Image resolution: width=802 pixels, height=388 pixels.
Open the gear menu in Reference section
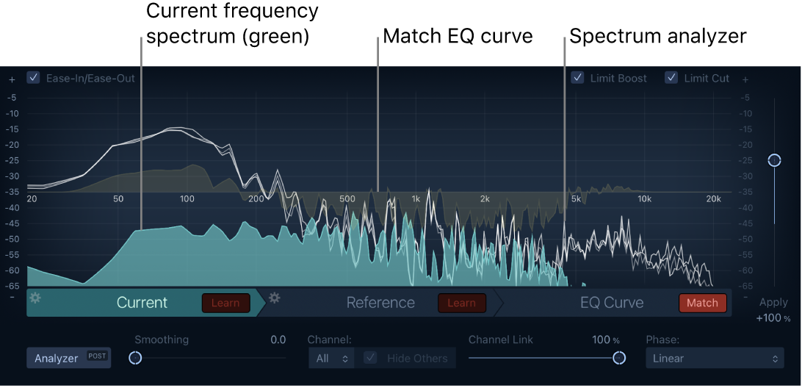pyautogui.click(x=275, y=298)
